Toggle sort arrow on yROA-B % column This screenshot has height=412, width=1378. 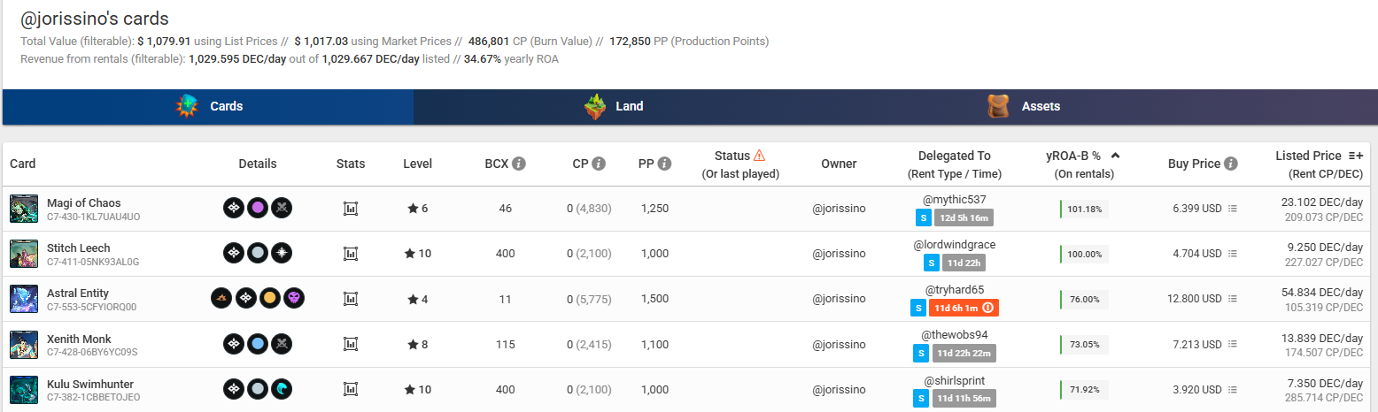tap(1115, 156)
